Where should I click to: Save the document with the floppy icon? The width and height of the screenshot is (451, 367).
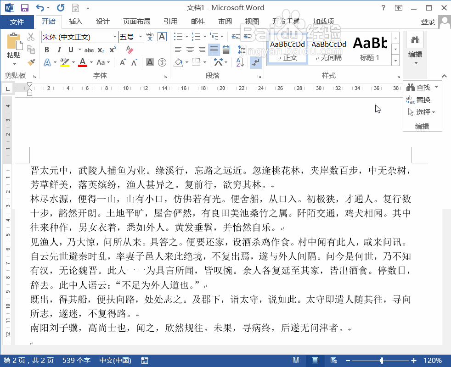point(25,8)
